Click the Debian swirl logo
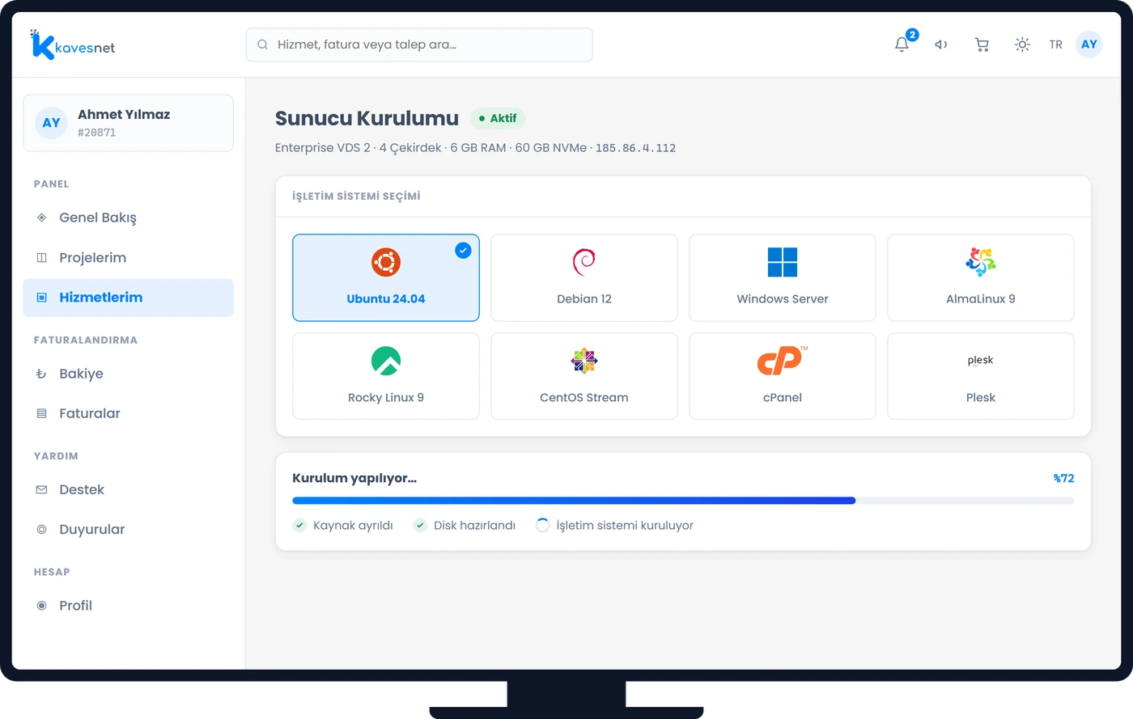1133x719 pixels. (x=584, y=262)
